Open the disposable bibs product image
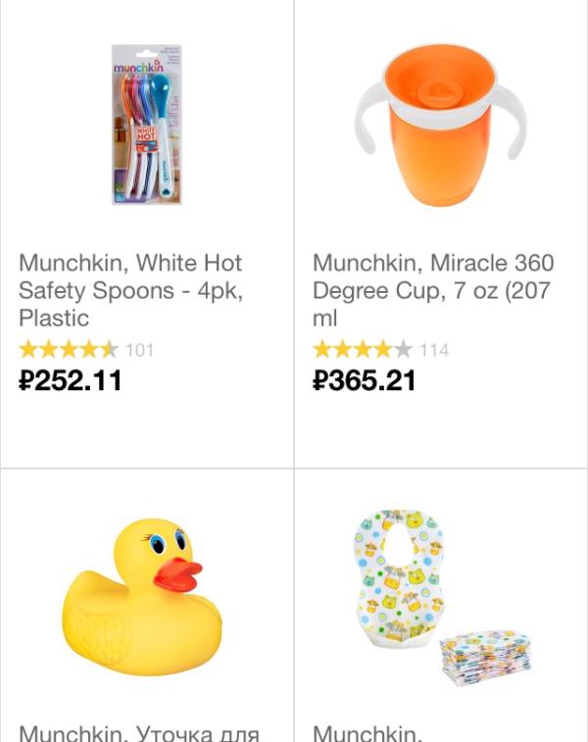This screenshot has width=588, height=742. click(x=442, y=597)
